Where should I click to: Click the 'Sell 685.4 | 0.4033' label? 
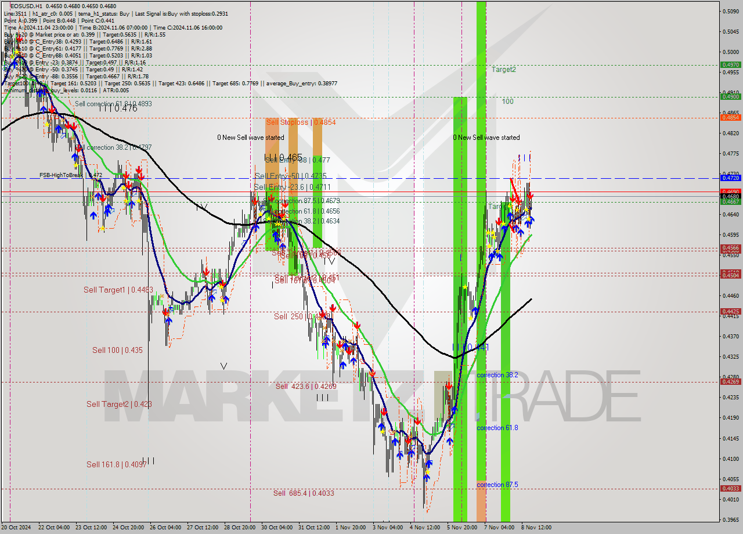point(304,493)
